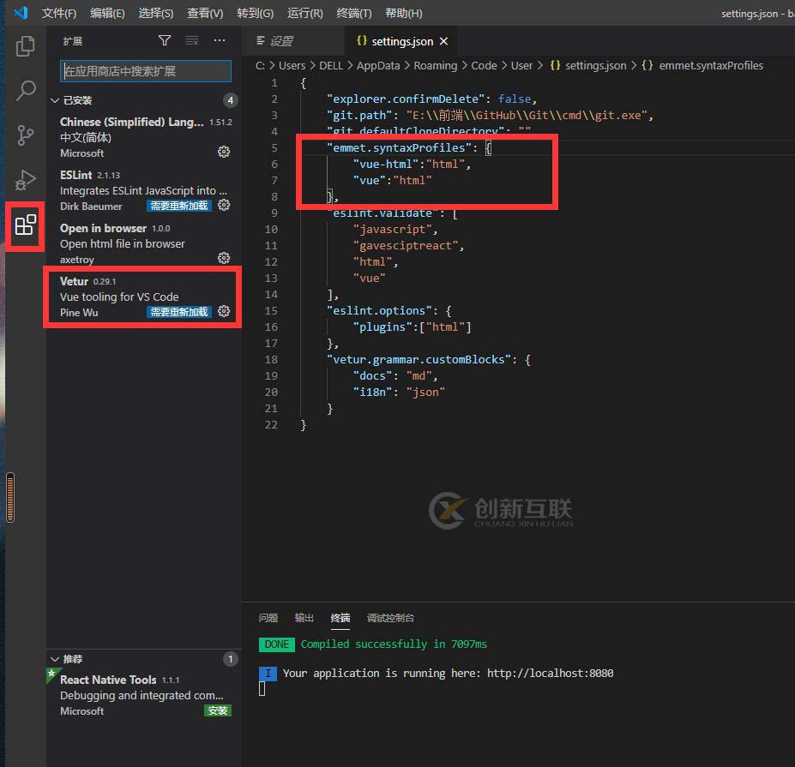795x767 pixels.
Task: Click the AppData breadcrumb segment
Action: click(x=377, y=65)
